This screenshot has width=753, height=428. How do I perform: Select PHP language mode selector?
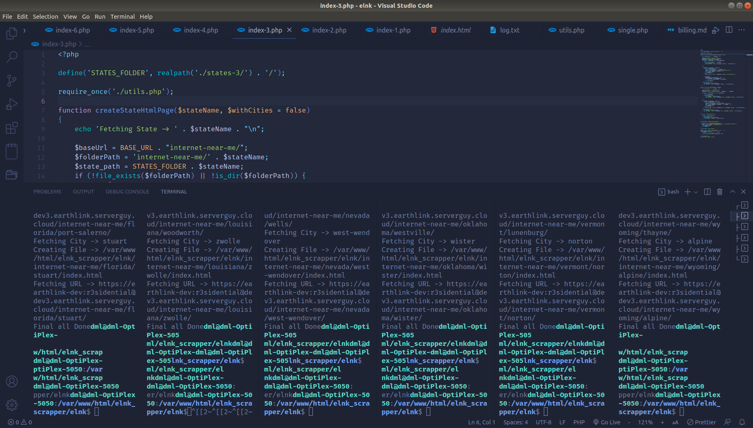tap(579, 422)
